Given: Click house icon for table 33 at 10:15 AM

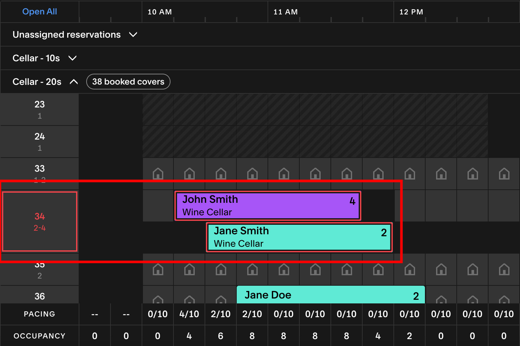Looking at the screenshot, I should pos(190,174).
